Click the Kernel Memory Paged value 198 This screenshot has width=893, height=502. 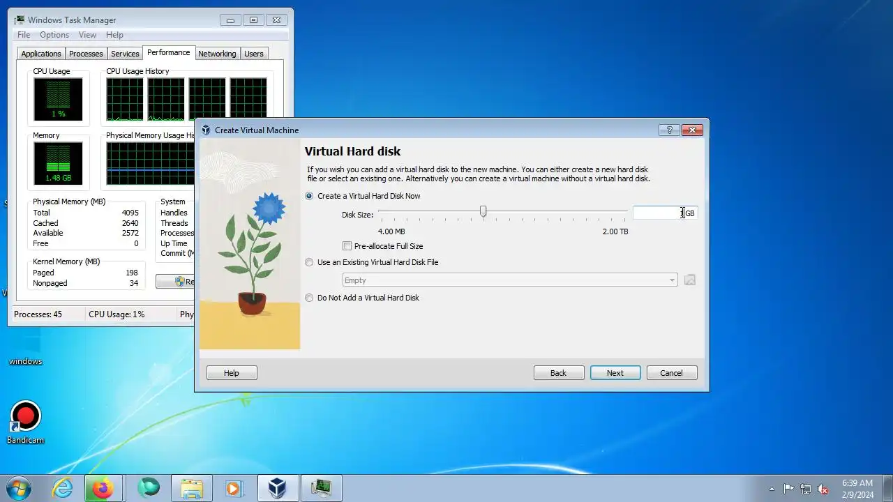pyautogui.click(x=132, y=273)
